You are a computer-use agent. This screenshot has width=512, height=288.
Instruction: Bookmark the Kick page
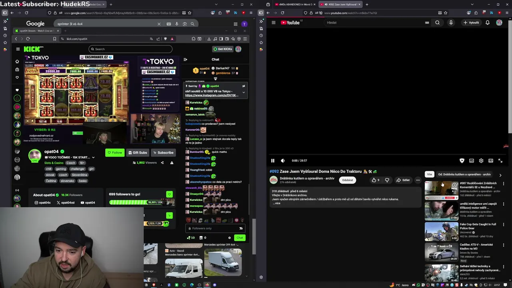[x=54, y=39]
